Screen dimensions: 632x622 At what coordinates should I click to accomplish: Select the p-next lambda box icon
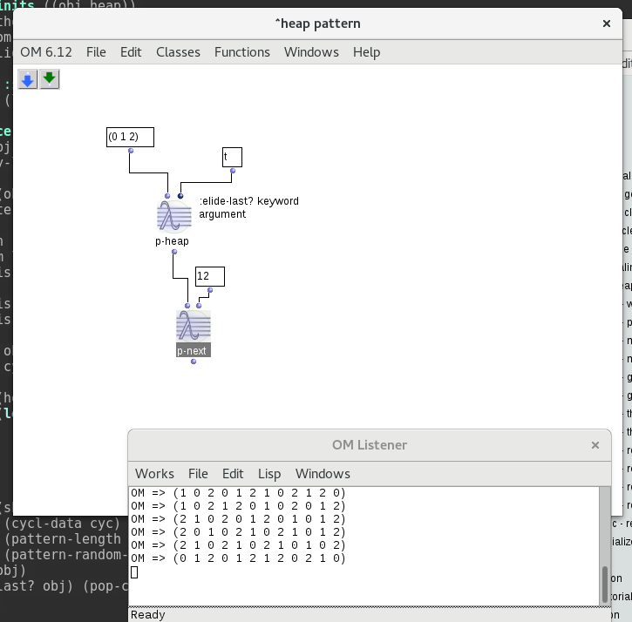click(194, 327)
